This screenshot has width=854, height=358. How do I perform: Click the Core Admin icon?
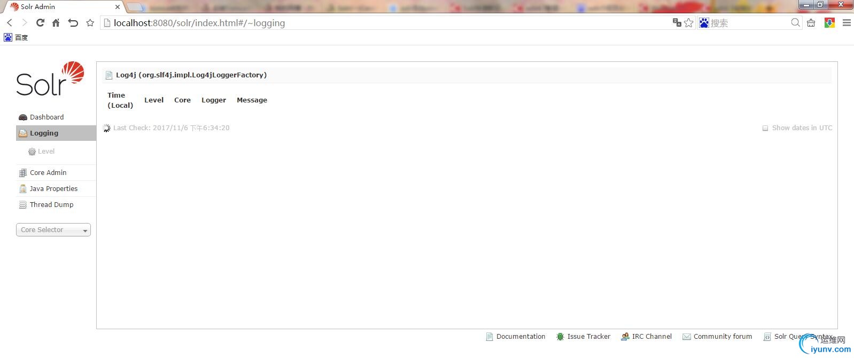coord(22,173)
